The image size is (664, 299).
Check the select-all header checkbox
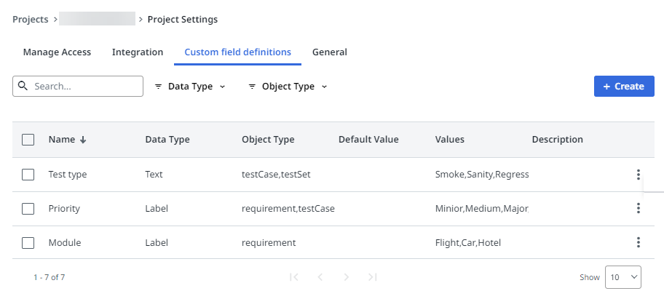click(28, 140)
